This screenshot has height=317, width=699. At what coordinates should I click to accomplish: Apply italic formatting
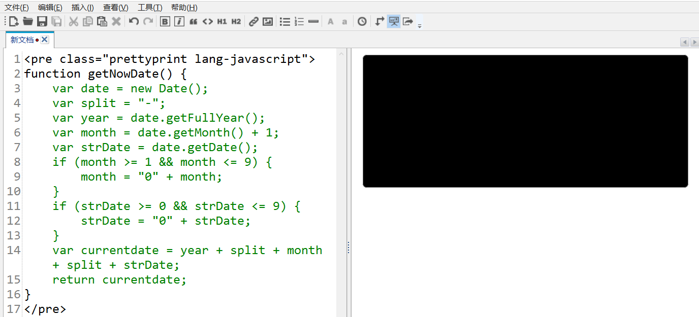click(x=179, y=21)
